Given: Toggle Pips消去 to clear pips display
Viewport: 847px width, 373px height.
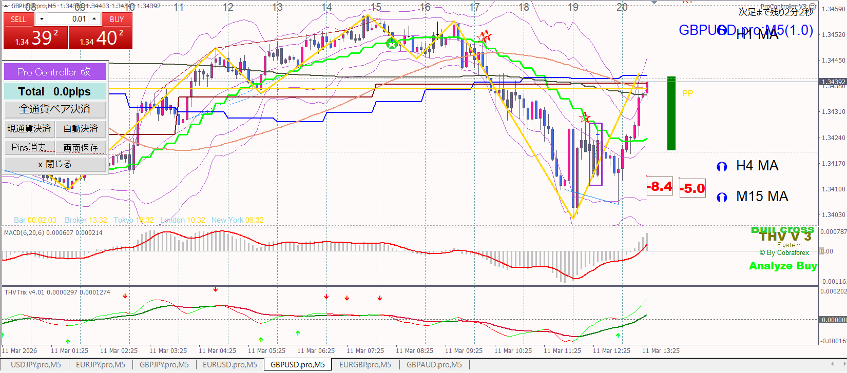Looking at the screenshot, I should (x=29, y=147).
